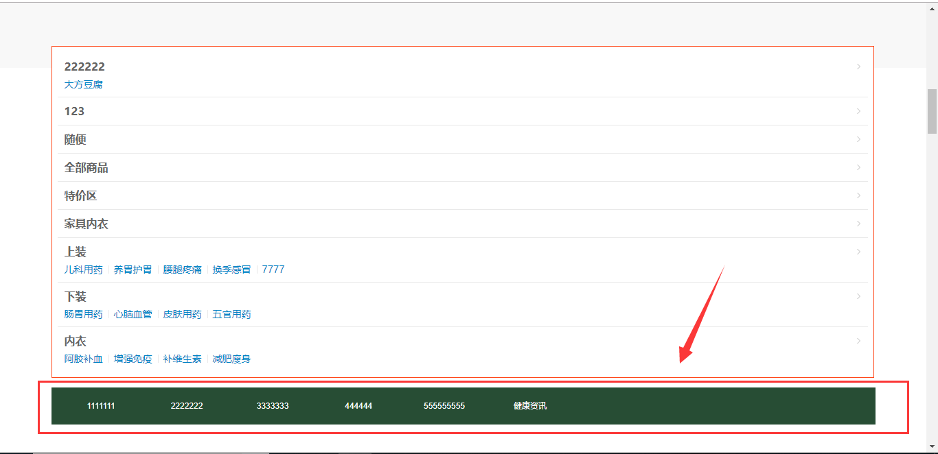Image resolution: width=938 pixels, height=454 pixels.
Task: Expand the 222222 category chevron arrow
Action: pyautogui.click(x=858, y=67)
